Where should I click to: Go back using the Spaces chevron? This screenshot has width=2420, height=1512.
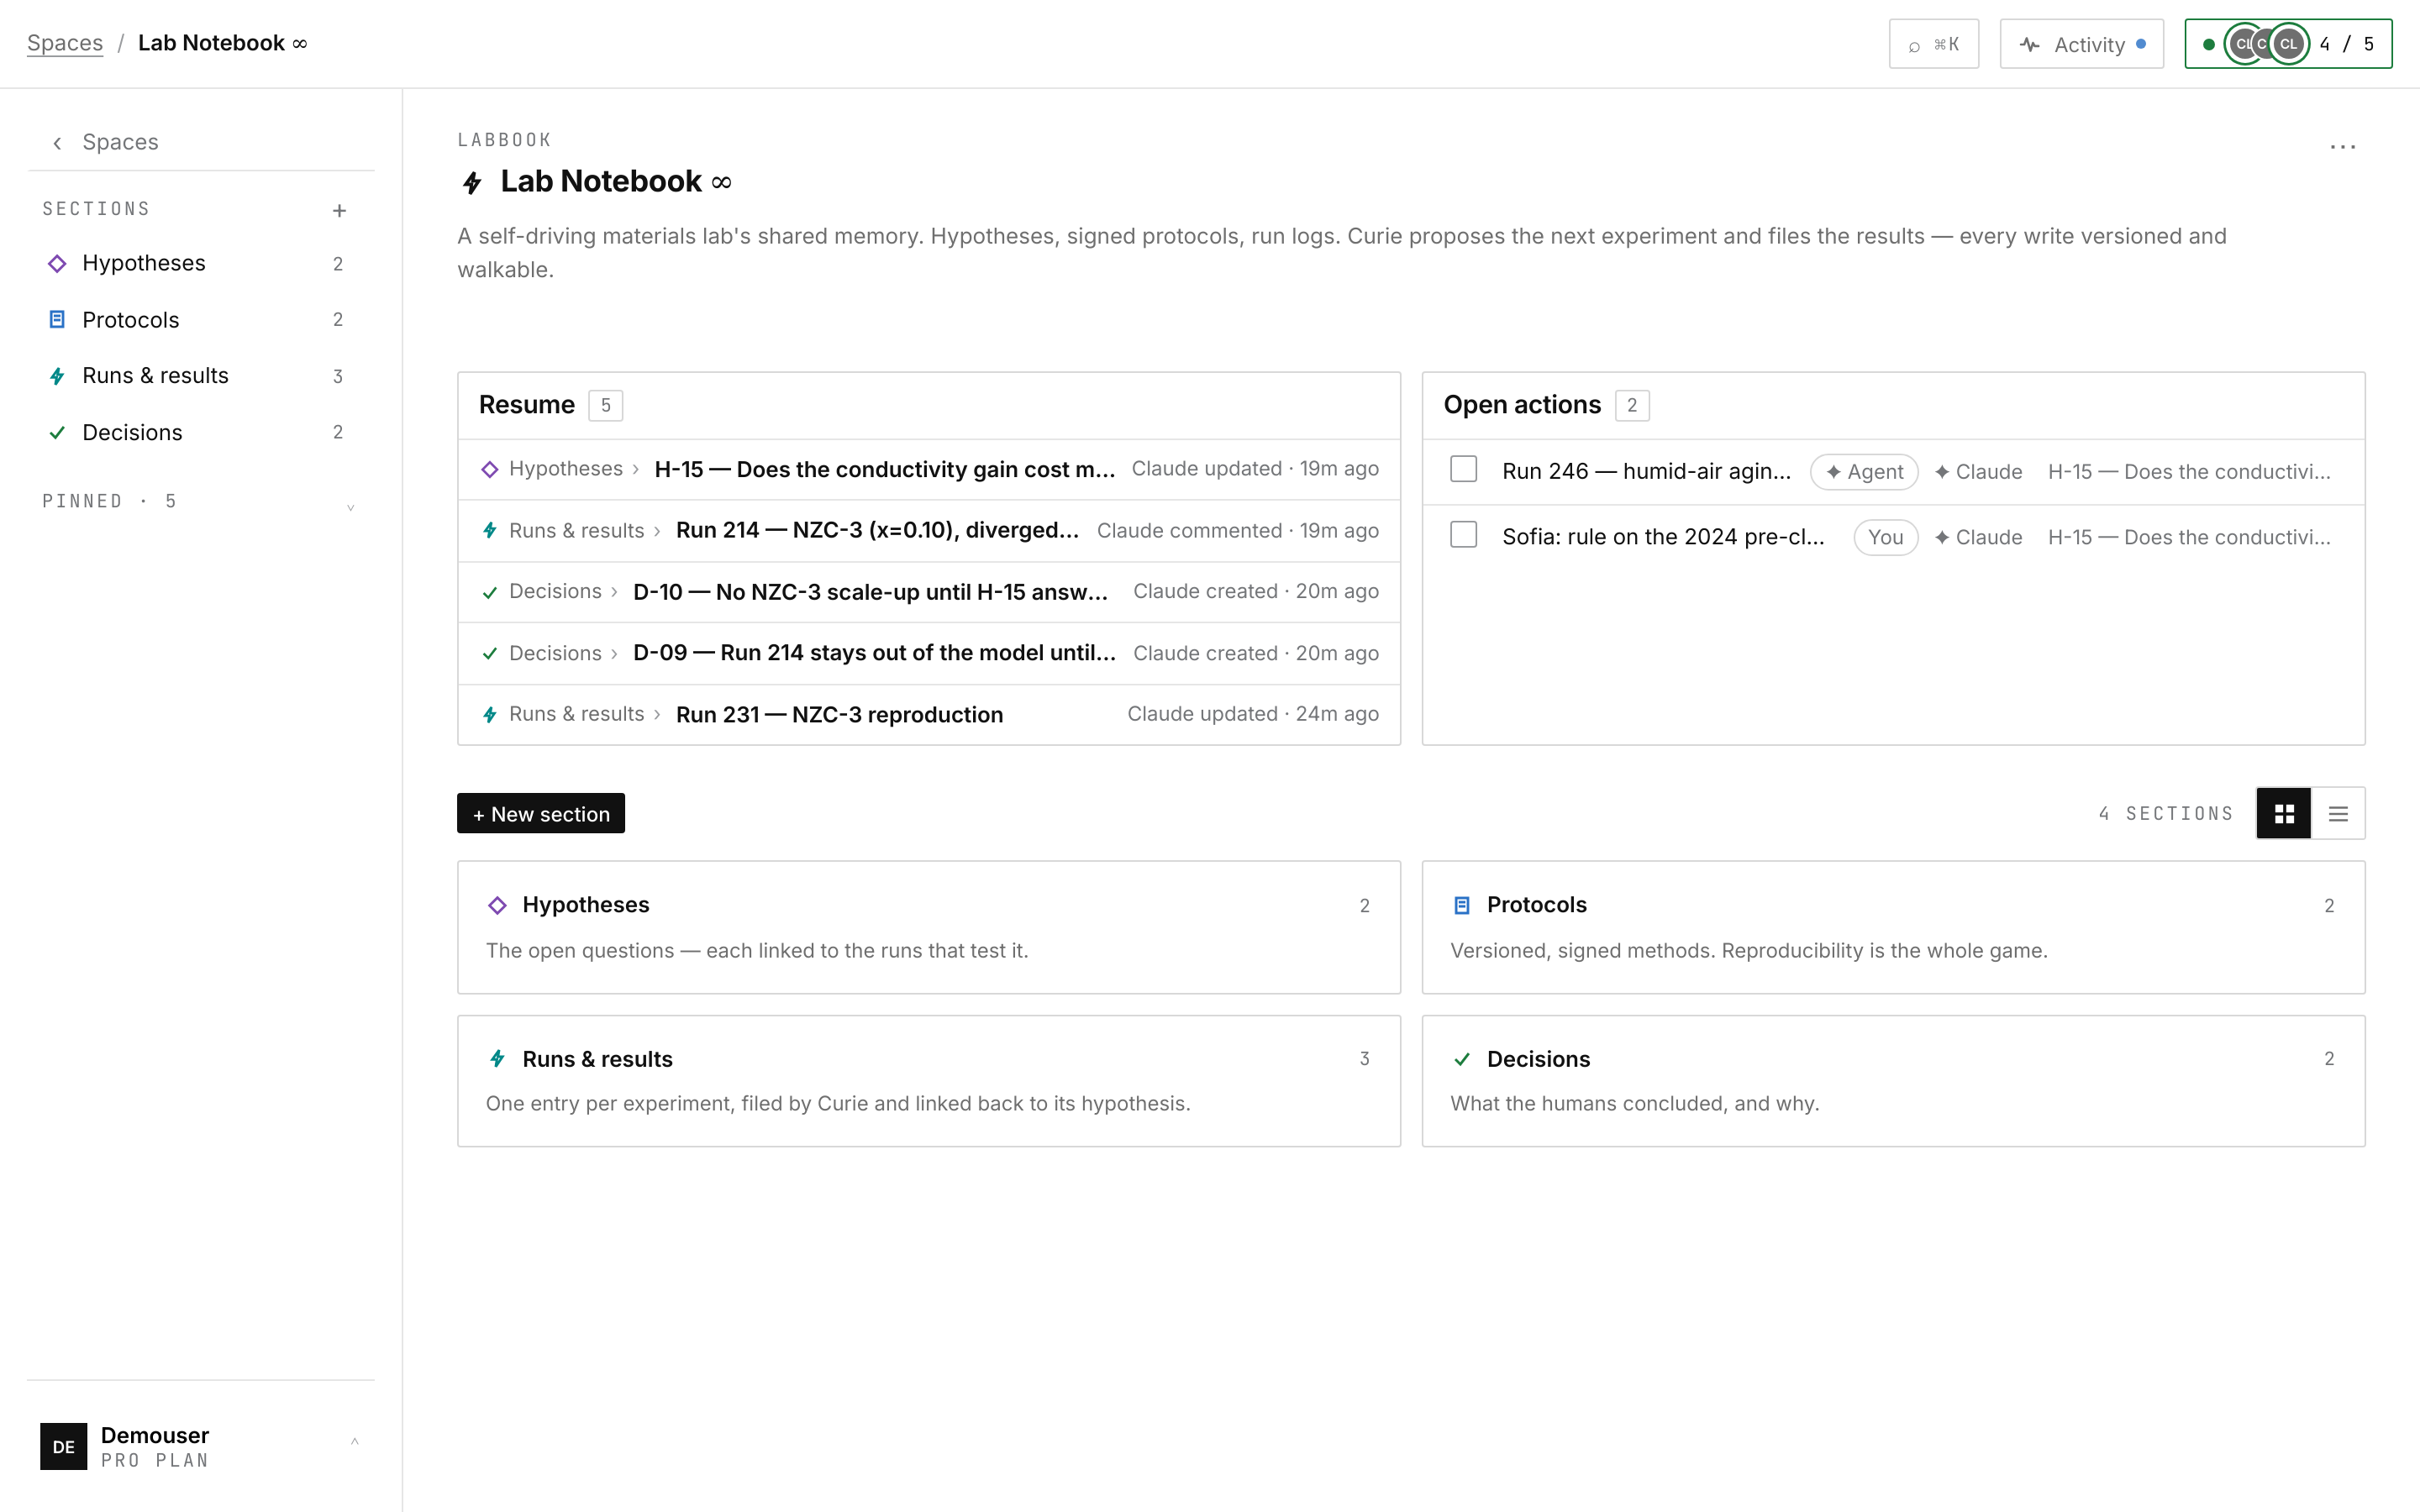[58, 143]
